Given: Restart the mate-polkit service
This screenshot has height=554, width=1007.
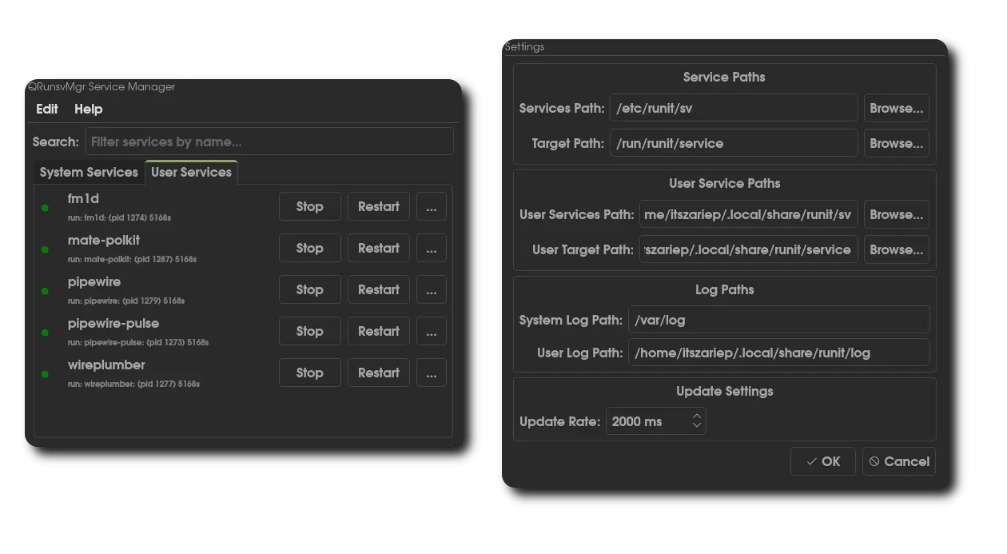Looking at the screenshot, I should point(378,249).
